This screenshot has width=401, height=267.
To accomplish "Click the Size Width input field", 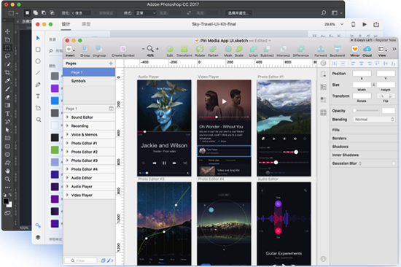I will pos(362,85).
